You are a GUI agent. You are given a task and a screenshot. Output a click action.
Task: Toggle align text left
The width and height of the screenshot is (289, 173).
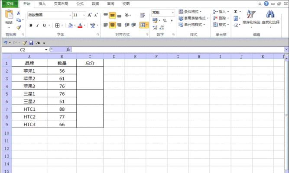(106, 25)
